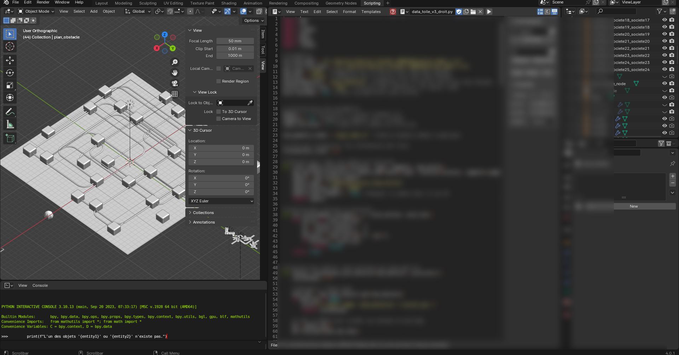Open the Options popover in viewport header
The height and width of the screenshot is (355, 679).
(x=254, y=20)
